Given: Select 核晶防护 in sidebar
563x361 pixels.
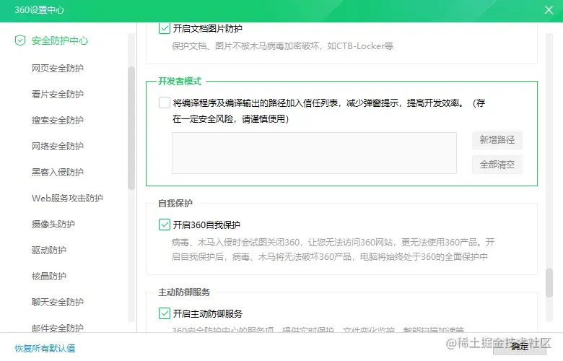Looking at the screenshot, I should pos(49,277).
